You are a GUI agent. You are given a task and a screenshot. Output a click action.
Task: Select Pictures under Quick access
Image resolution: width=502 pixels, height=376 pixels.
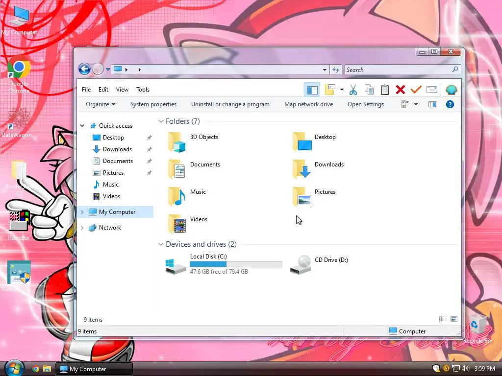click(x=113, y=173)
